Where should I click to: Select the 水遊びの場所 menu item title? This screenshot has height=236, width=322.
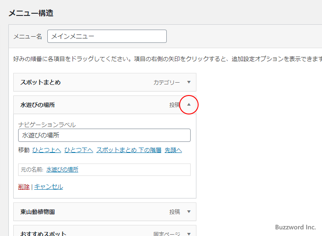(38, 105)
